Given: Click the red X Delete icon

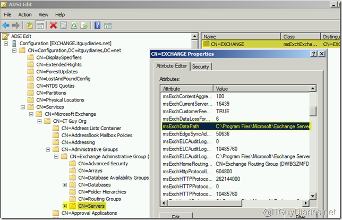Looking at the screenshot, I should [x=53, y=26].
